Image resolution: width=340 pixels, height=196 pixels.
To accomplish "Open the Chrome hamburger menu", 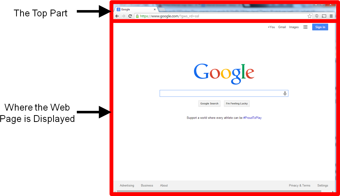I will pyautogui.click(x=331, y=16).
